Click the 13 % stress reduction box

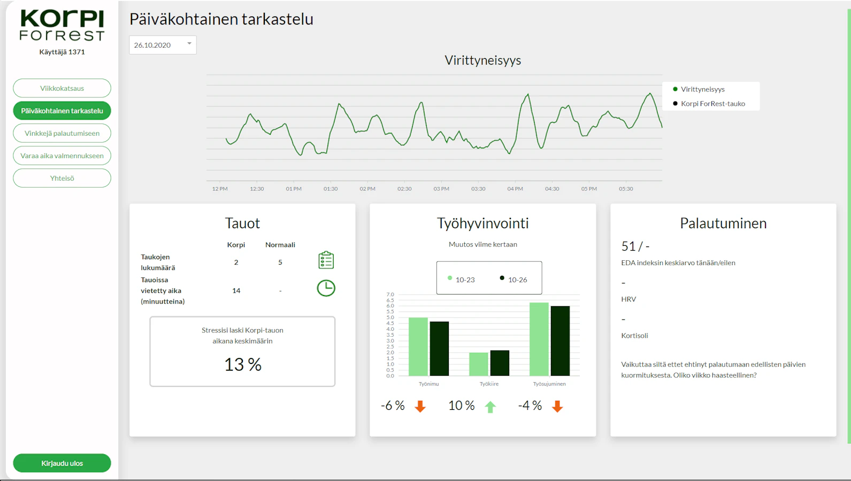pyautogui.click(x=242, y=351)
